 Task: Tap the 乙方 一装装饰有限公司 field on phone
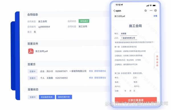(x=129, y=38)
